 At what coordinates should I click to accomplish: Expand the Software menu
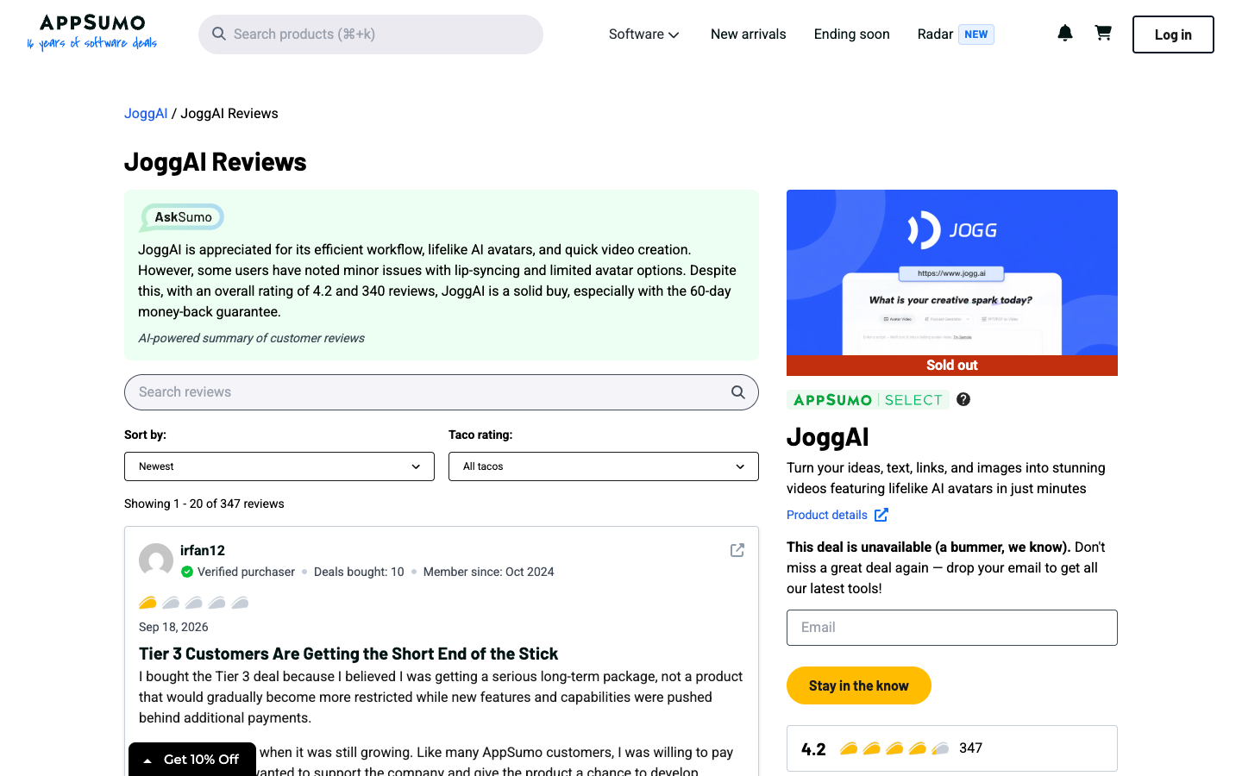click(x=643, y=34)
